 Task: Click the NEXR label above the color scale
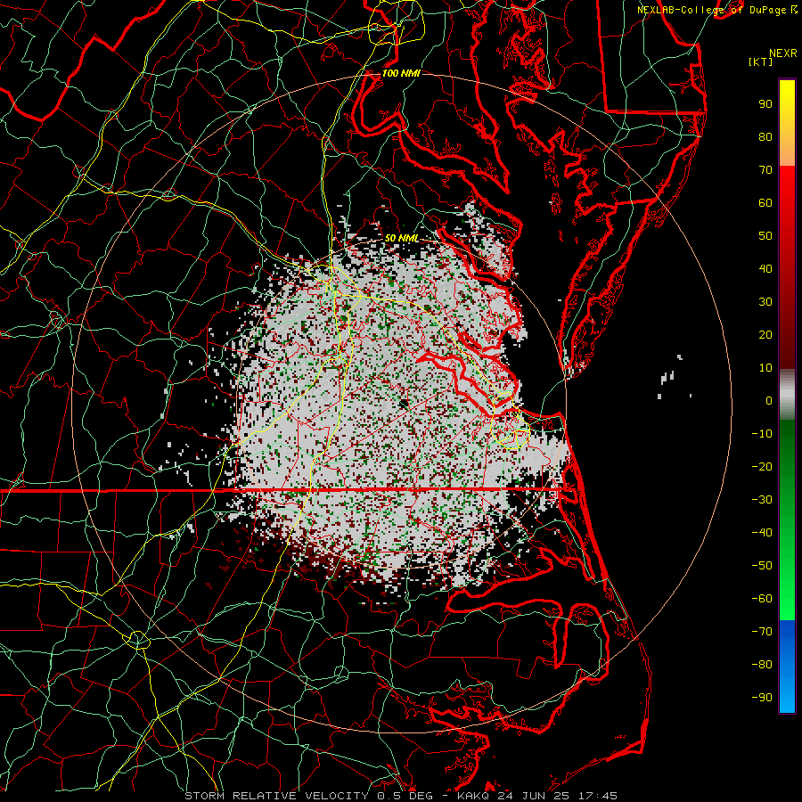782,53
